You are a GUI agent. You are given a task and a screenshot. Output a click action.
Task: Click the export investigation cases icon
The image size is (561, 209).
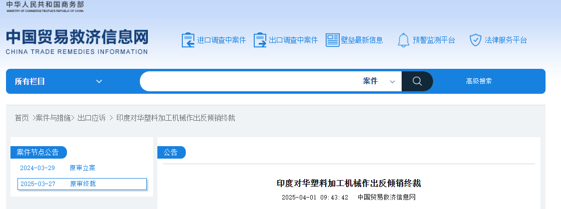pos(260,40)
